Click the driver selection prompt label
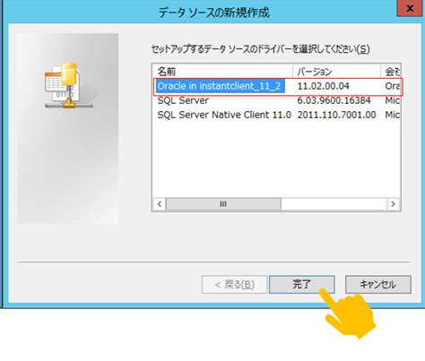Viewport: 425px width, 361px height. click(261, 49)
